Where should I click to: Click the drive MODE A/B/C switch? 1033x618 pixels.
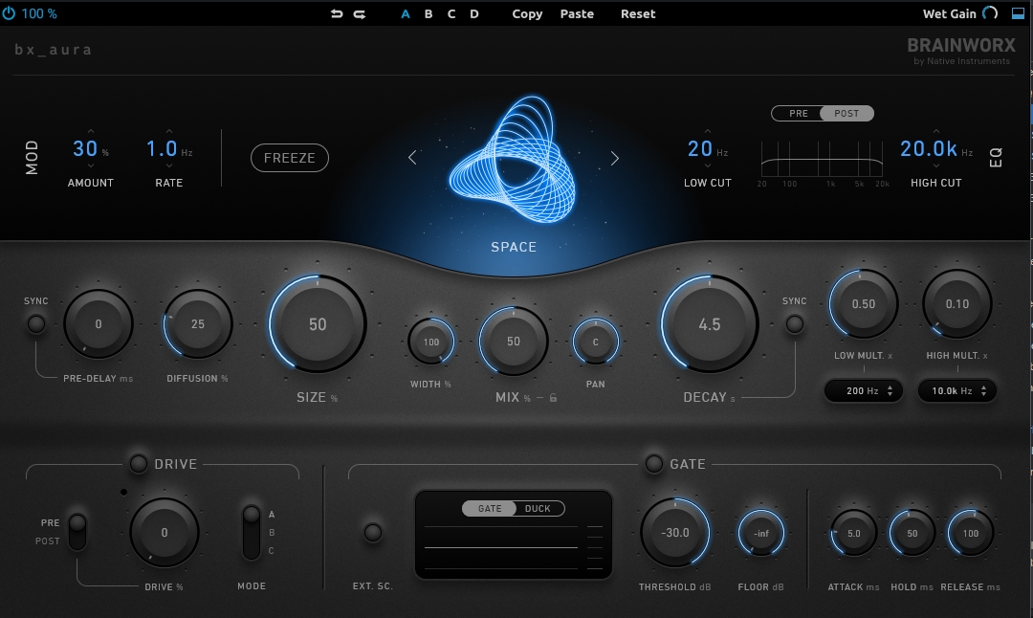point(251,532)
